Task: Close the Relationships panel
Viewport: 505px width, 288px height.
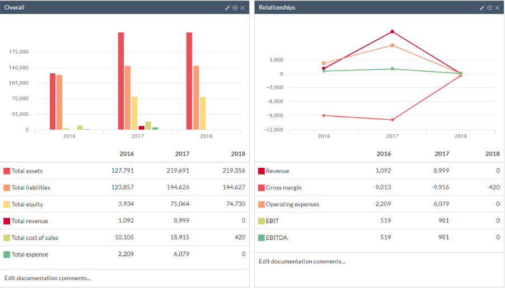Action: pos(497,8)
